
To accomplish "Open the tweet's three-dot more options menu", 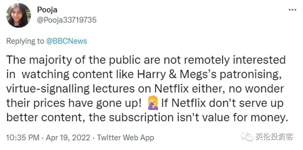I will click(x=292, y=10).
